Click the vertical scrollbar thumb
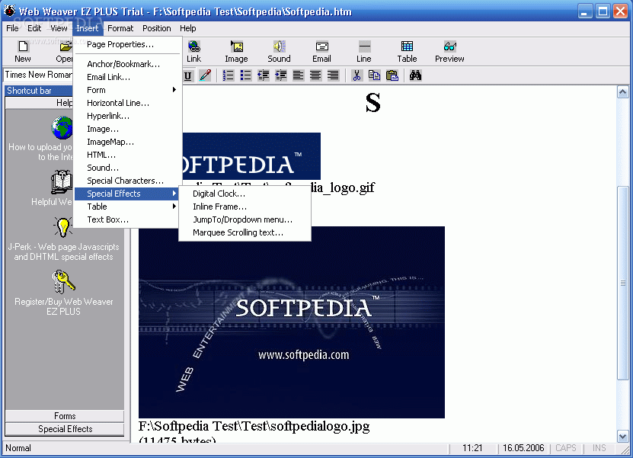 click(x=622, y=283)
